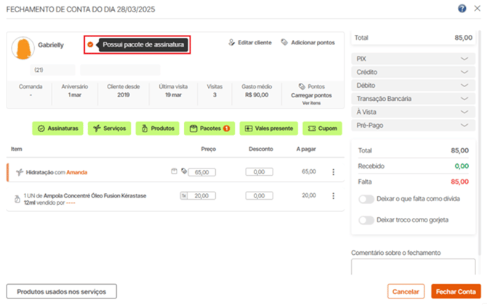Click the Comentário sobre o fechamento text box
Screen dimensions: 487x305
point(413,266)
